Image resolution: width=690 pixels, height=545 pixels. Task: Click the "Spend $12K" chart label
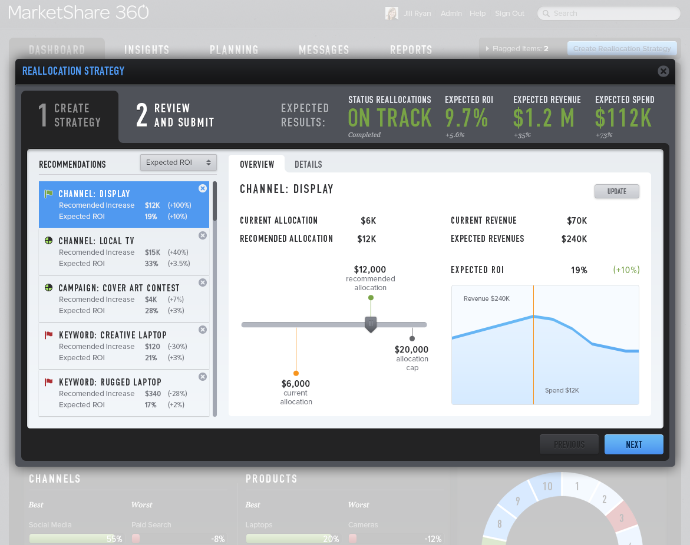coord(562,390)
